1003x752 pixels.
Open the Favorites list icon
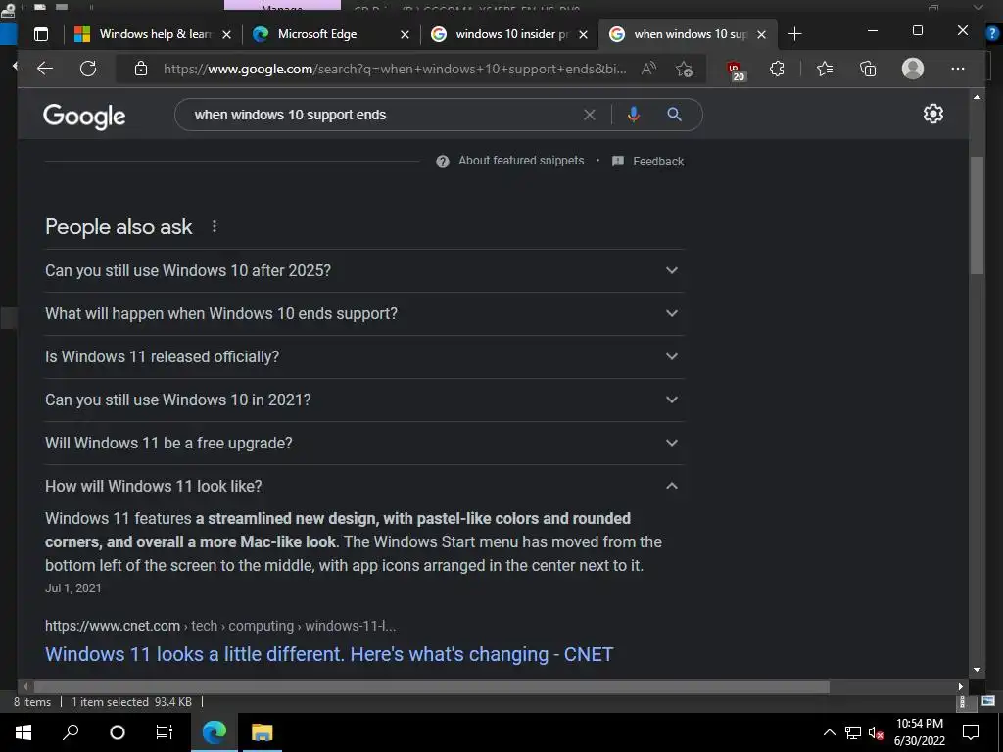tap(825, 69)
